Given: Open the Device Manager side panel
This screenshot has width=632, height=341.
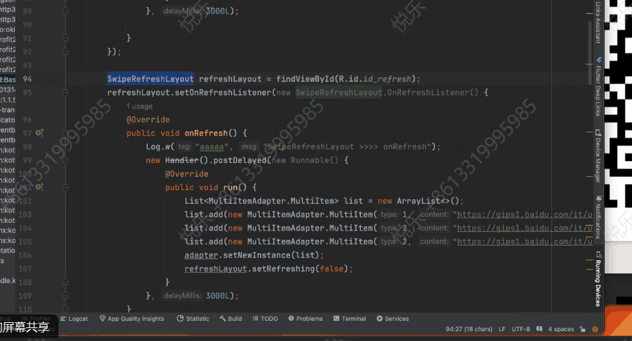Looking at the screenshot, I should tap(598, 156).
